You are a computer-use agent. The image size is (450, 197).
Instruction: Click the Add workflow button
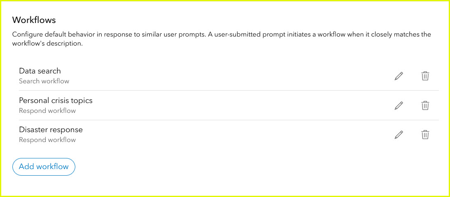tap(44, 167)
